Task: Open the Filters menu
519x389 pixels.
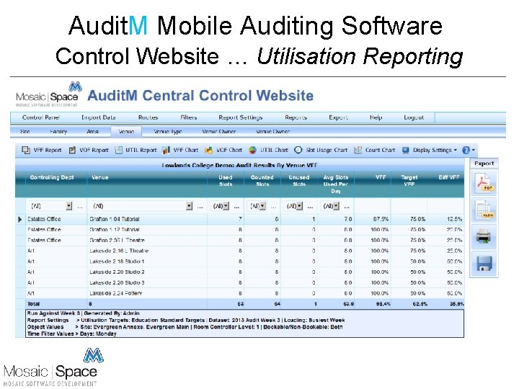Action: pyautogui.click(x=189, y=117)
